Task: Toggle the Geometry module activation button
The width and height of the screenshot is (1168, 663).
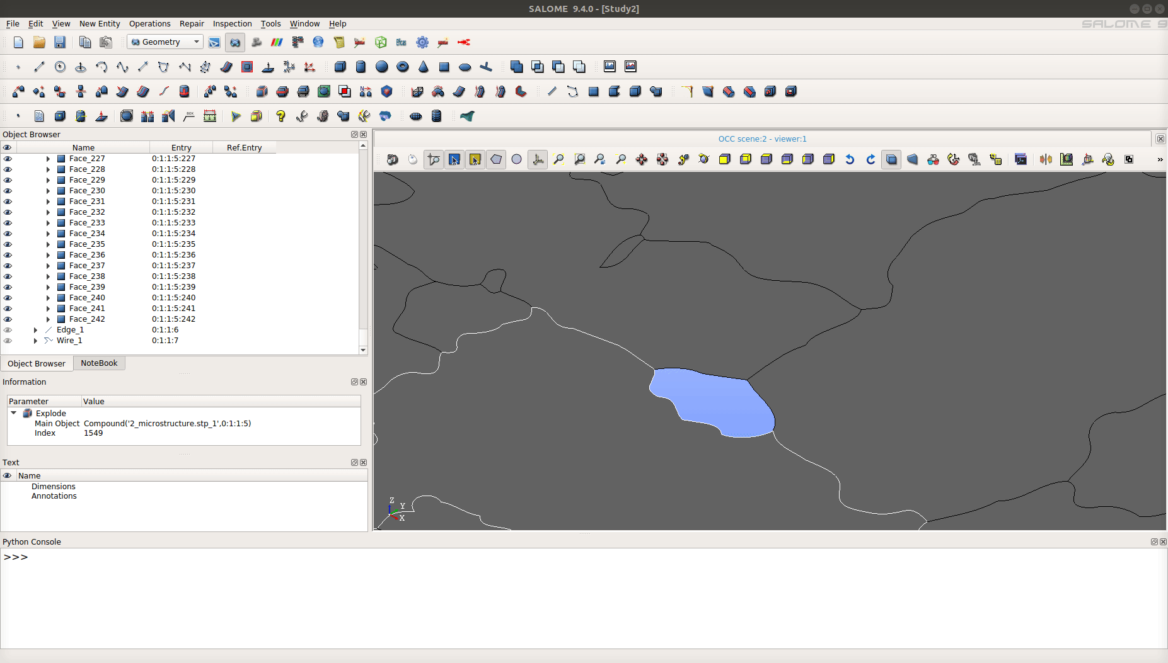Action: 235,42
